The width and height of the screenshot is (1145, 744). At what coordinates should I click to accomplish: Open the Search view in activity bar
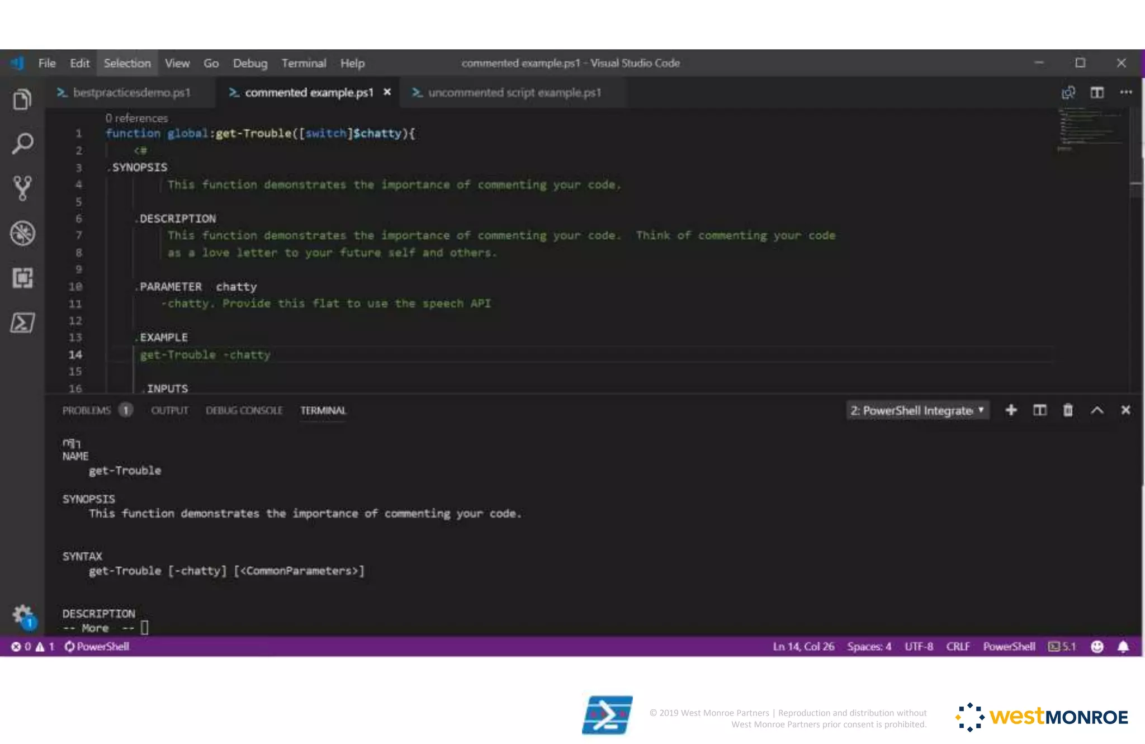(22, 144)
